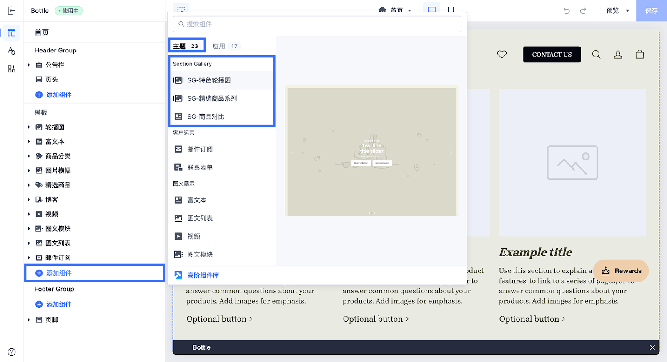667x362 pixels.
Task: Switch to mobile preview mode
Action: tap(451, 9)
